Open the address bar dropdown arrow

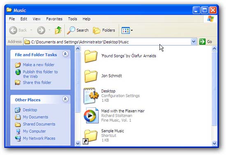(x=194, y=42)
